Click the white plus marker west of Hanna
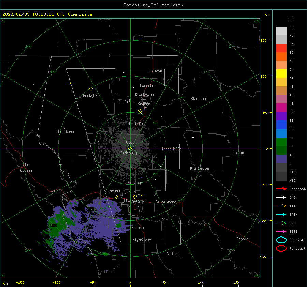Viewport: 307px width, 287px height. [x=193, y=137]
